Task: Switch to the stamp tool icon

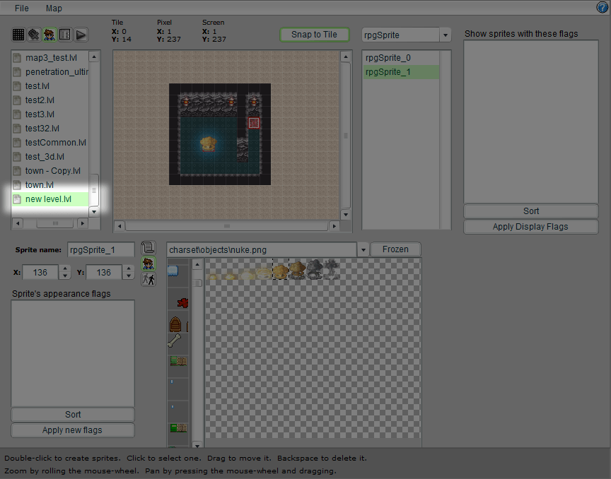Action: (x=34, y=35)
